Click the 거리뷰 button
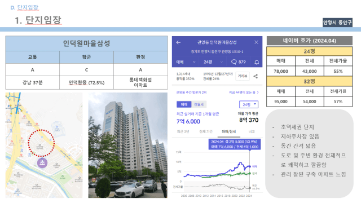Viewport: 361px width, 203px height. click(243, 76)
